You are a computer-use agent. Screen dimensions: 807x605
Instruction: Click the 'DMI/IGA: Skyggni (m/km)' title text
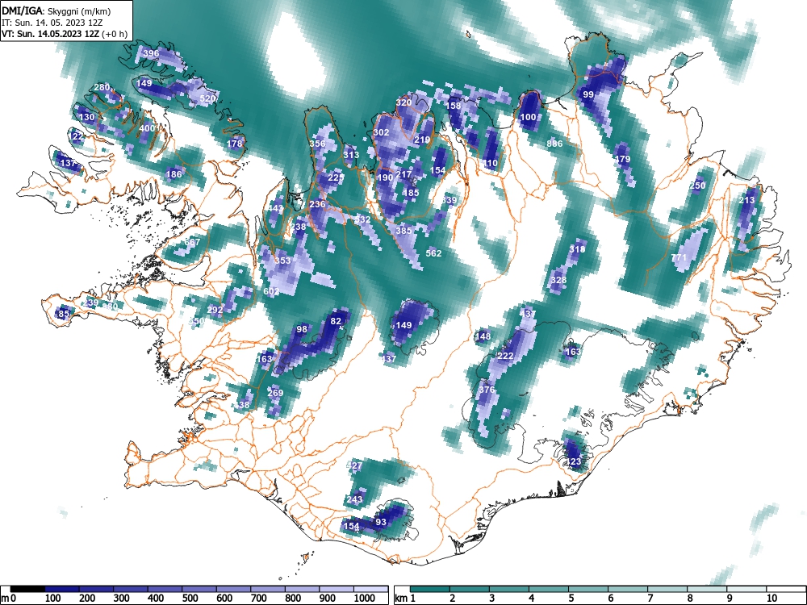pos(56,11)
